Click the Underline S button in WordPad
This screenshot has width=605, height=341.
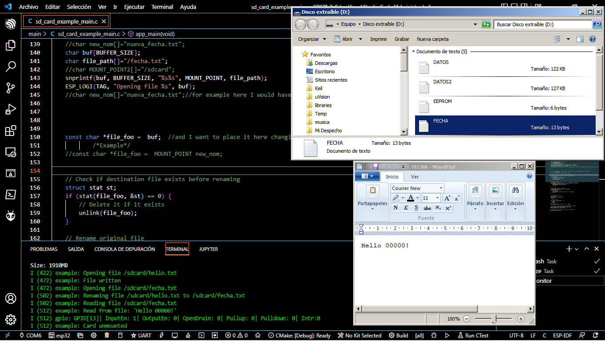tap(416, 208)
